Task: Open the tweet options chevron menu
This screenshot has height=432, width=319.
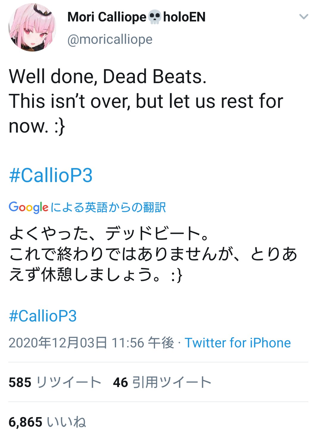Action: 304,17
